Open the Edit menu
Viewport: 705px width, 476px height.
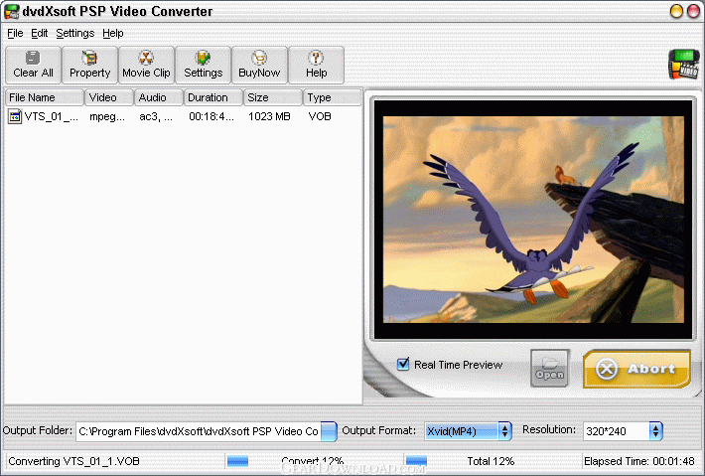[39, 34]
